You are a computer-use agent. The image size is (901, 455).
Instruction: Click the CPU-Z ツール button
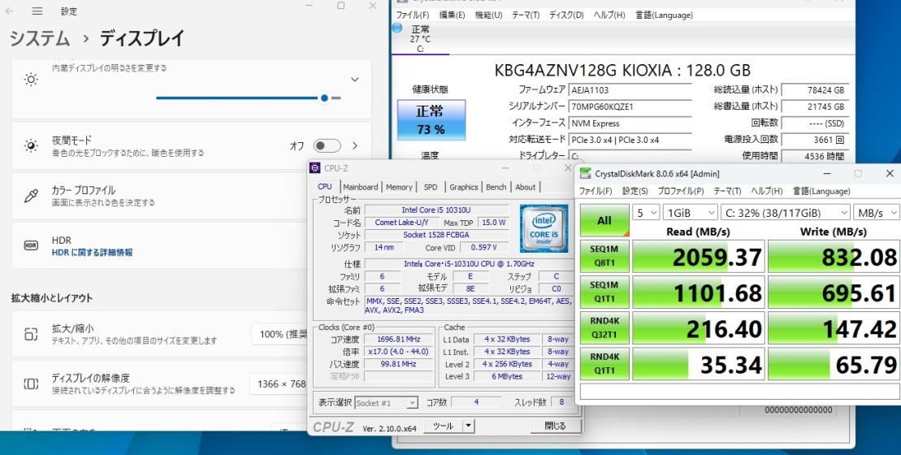tap(443, 426)
